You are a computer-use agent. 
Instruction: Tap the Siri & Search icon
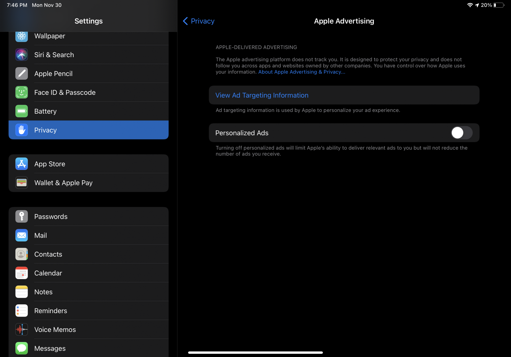click(21, 55)
